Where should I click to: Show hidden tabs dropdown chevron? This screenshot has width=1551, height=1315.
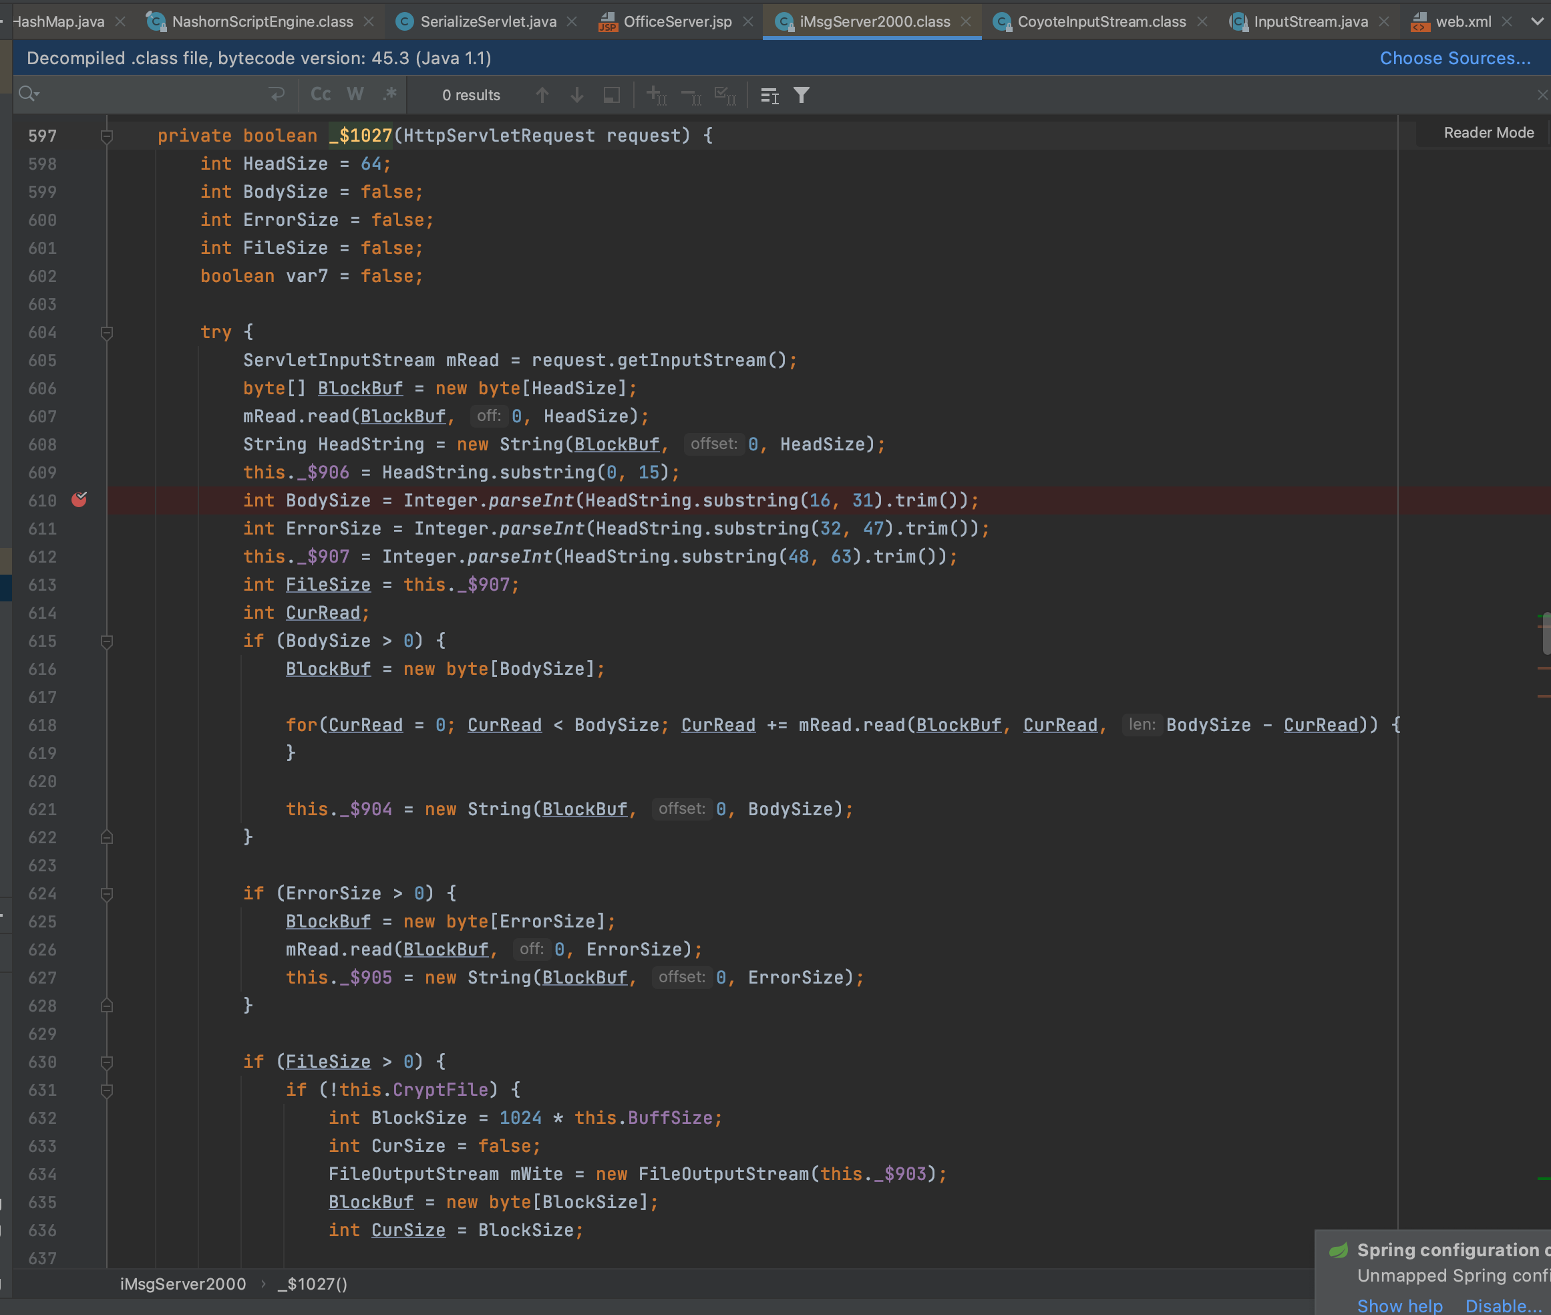point(1536,21)
